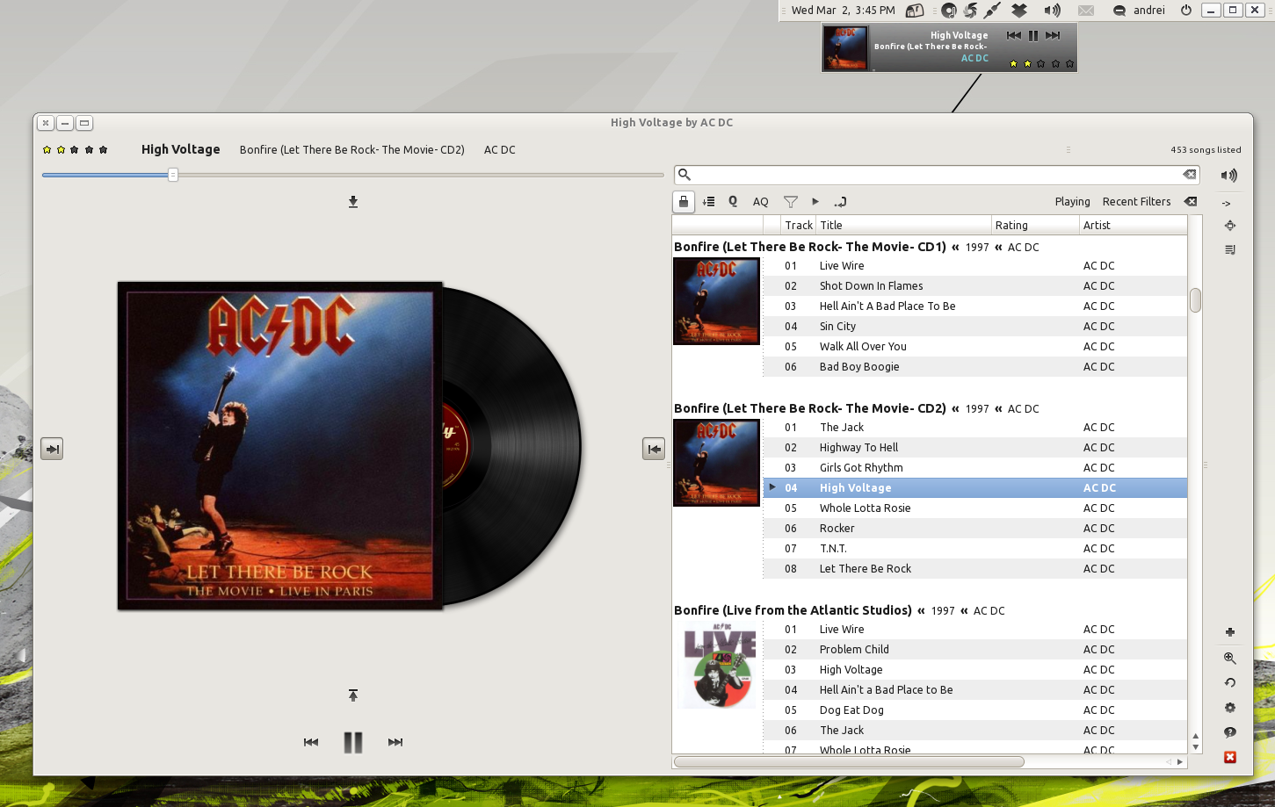Click the download arrow above the album cover
The image size is (1275, 807).
click(x=353, y=202)
